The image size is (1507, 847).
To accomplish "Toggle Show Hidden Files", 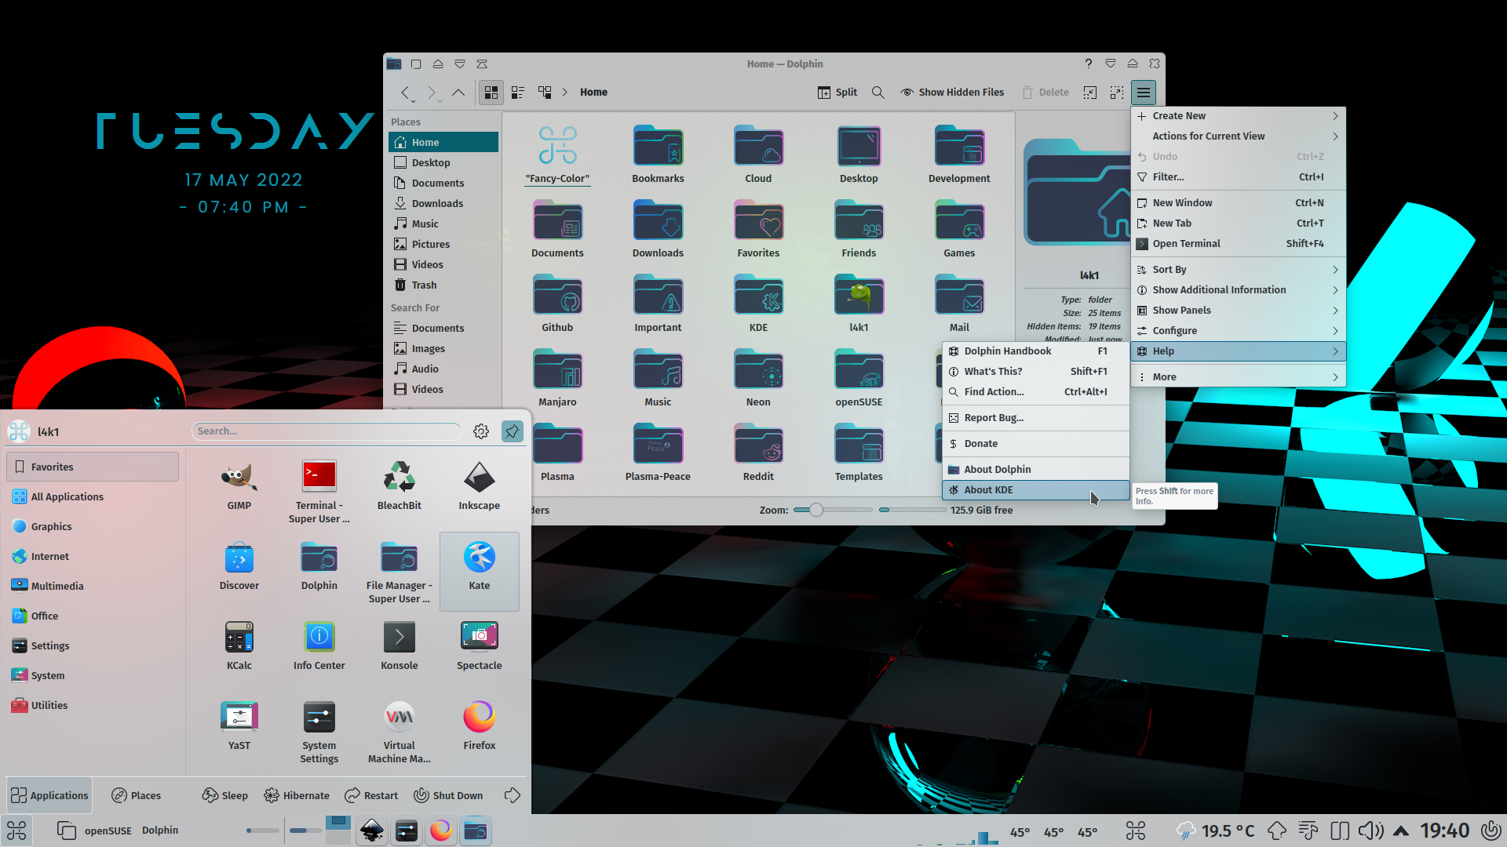I will click(x=952, y=93).
